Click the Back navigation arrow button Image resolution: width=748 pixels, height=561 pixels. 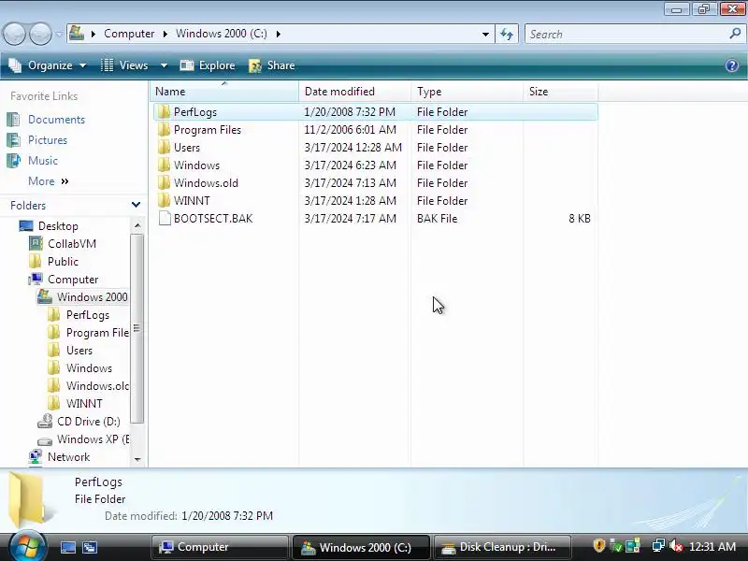[14, 35]
